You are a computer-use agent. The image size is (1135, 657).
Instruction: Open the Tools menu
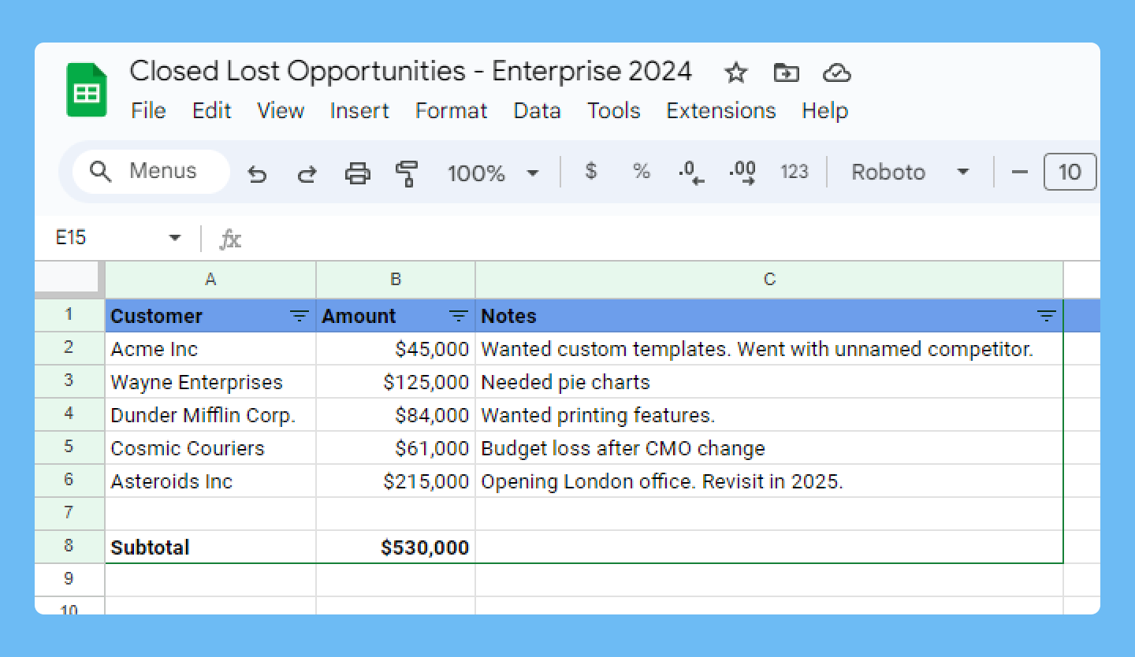click(613, 111)
